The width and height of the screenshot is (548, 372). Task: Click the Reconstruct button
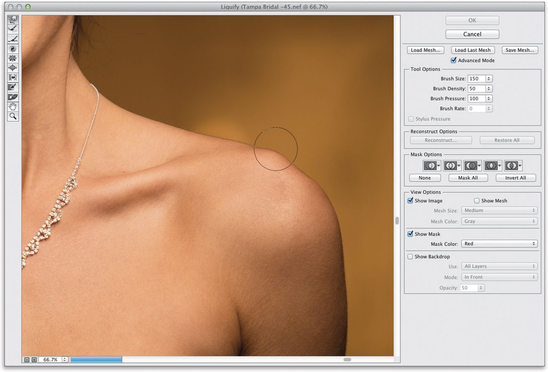point(441,140)
